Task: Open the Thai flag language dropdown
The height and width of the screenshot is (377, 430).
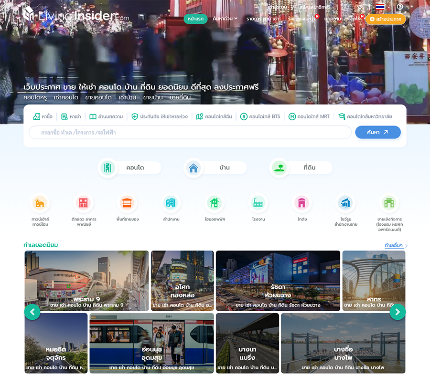Action: pos(382,7)
